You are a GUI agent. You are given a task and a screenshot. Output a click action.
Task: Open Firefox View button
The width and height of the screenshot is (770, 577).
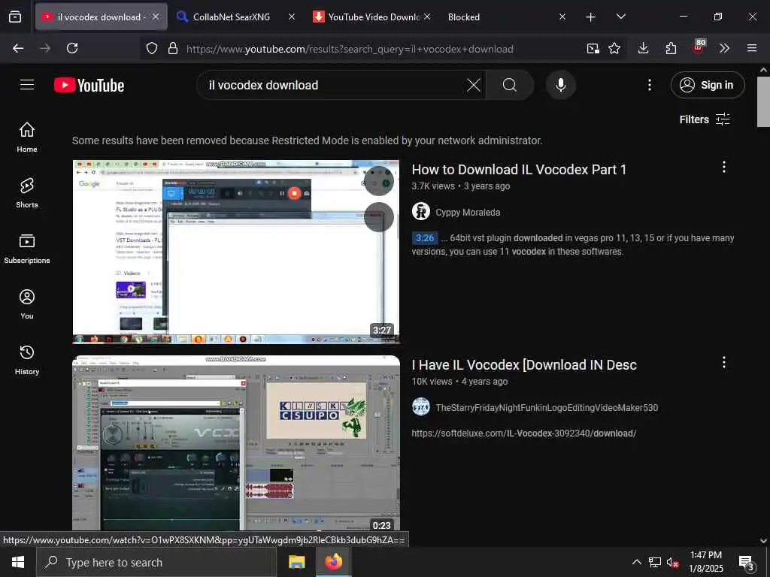[15, 17]
